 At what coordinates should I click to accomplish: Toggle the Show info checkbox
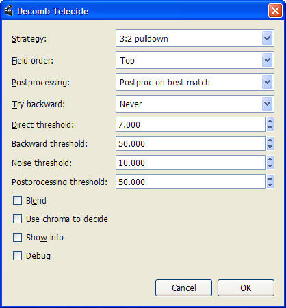point(17,238)
